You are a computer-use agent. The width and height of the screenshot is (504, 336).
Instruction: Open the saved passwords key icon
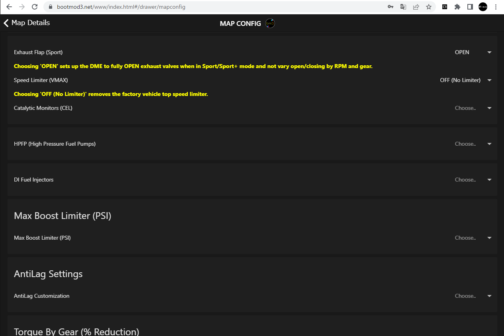[x=391, y=7]
